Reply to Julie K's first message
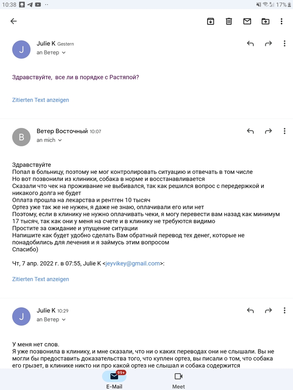Screen dimensions: 293x390 [250, 43]
